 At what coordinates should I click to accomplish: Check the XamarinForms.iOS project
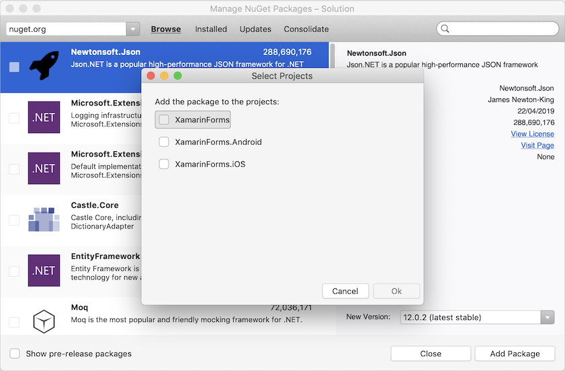pyautogui.click(x=164, y=164)
